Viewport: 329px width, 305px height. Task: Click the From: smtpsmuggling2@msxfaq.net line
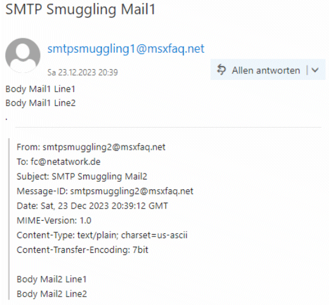[x=91, y=147]
